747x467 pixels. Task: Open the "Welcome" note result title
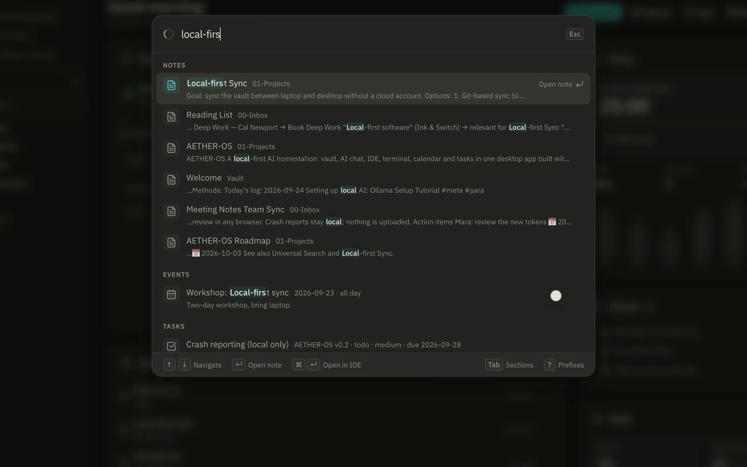click(x=204, y=178)
